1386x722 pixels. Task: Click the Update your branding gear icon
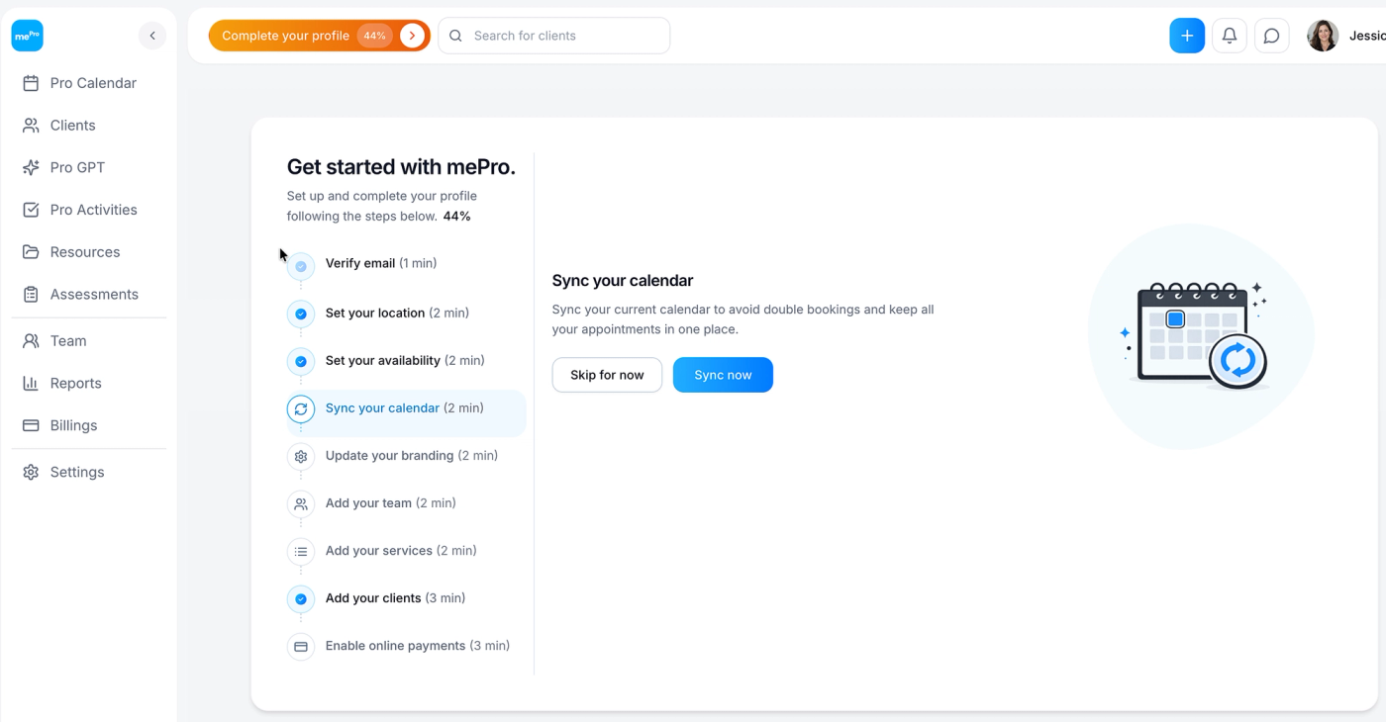301,456
